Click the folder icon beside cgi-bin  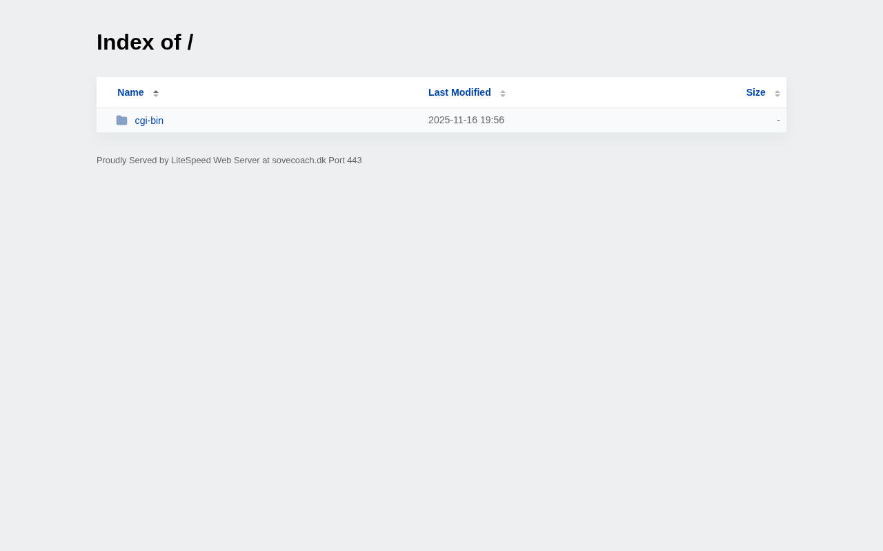point(121,121)
